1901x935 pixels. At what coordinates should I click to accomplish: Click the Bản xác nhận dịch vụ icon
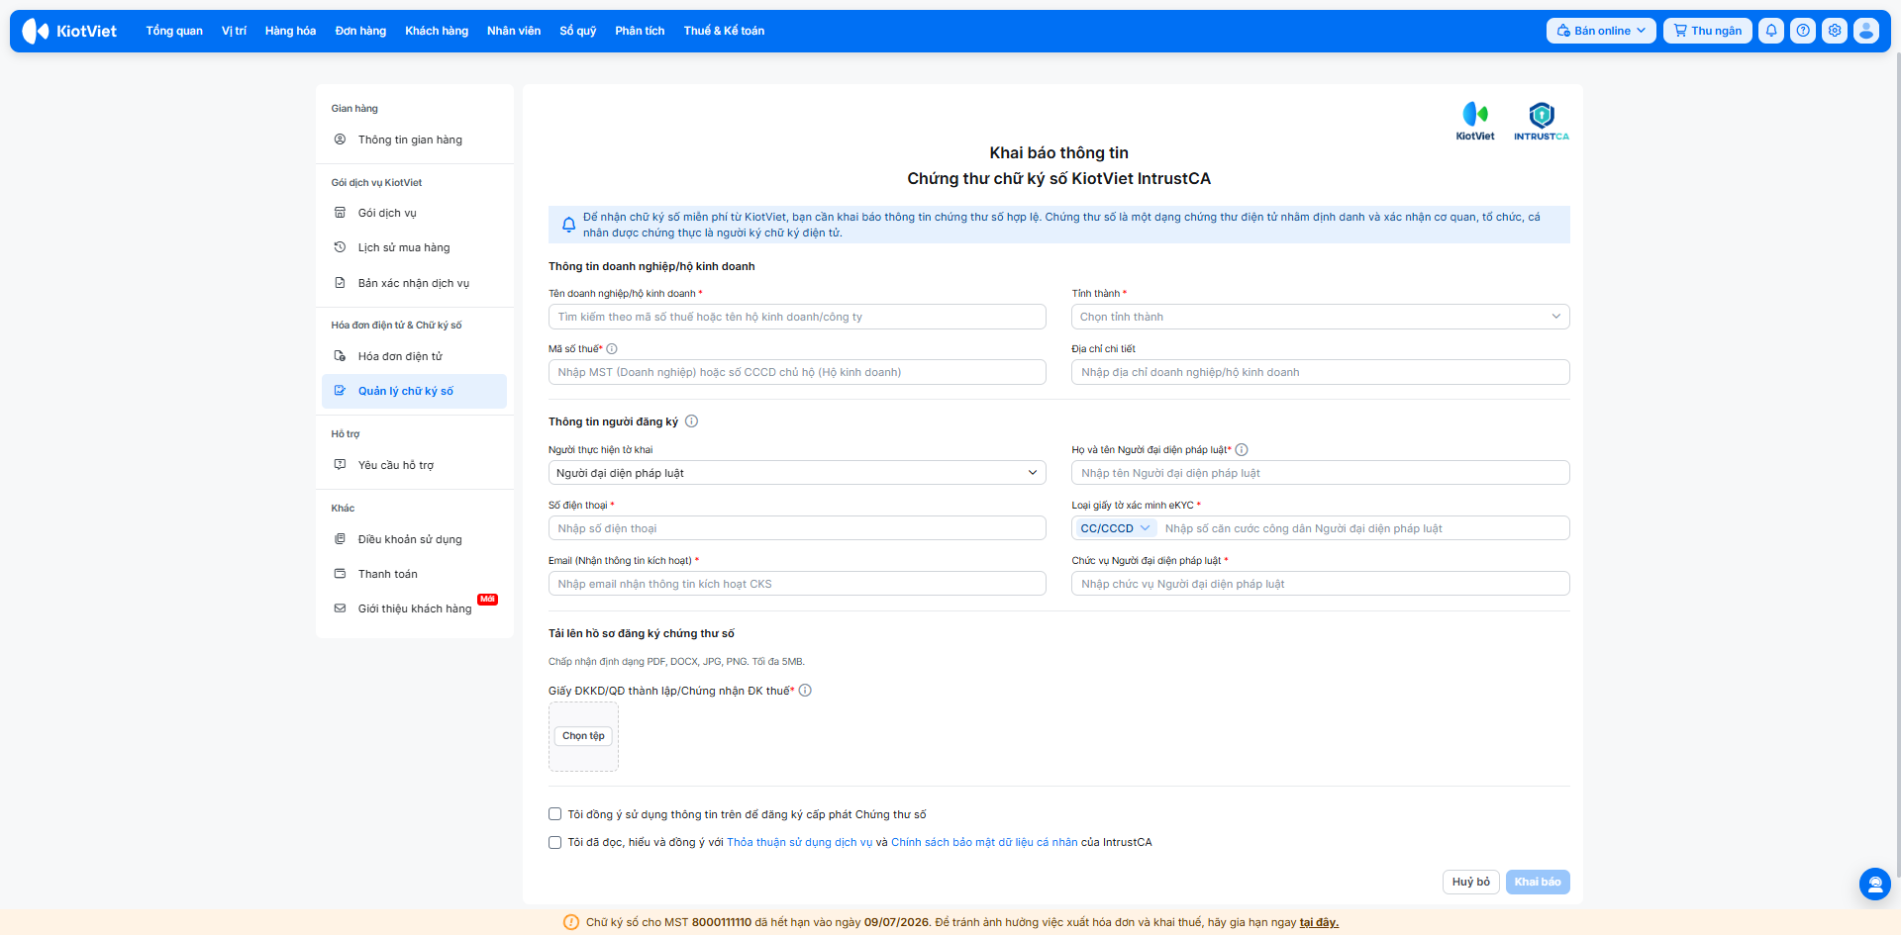pyautogui.click(x=340, y=283)
